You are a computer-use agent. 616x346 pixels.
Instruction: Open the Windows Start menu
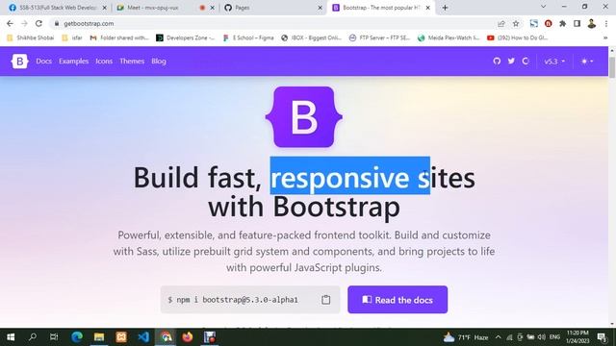point(11,337)
